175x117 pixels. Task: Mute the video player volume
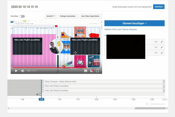[23, 71]
